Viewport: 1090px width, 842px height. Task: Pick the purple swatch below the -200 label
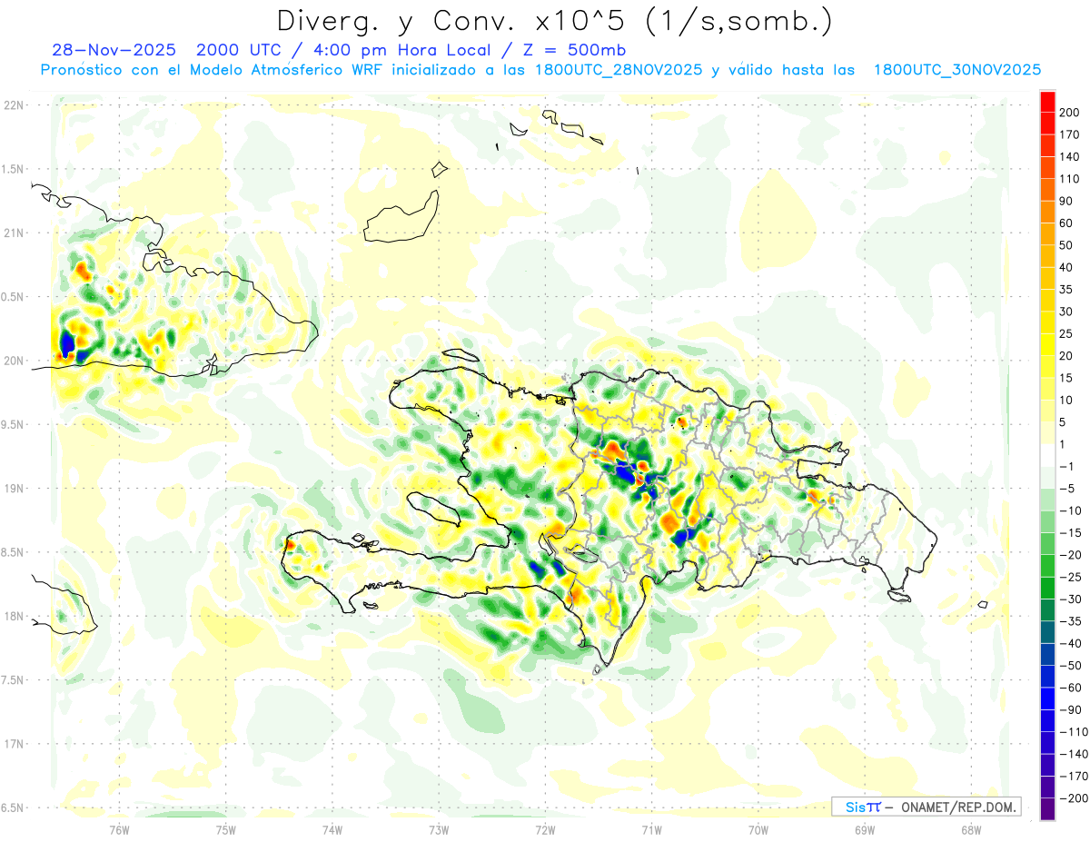point(1048,809)
